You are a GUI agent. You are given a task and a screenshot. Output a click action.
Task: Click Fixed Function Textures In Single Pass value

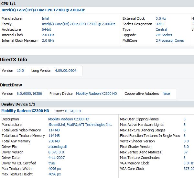pyautogui.click(x=184, y=136)
